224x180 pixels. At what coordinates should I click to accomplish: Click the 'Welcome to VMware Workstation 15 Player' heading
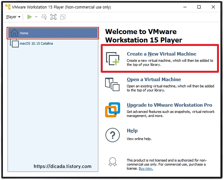(x=144, y=36)
